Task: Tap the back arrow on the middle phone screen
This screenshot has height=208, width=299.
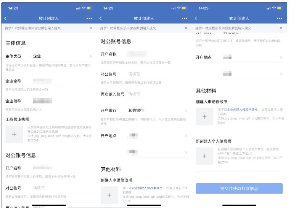Action: click(101, 18)
